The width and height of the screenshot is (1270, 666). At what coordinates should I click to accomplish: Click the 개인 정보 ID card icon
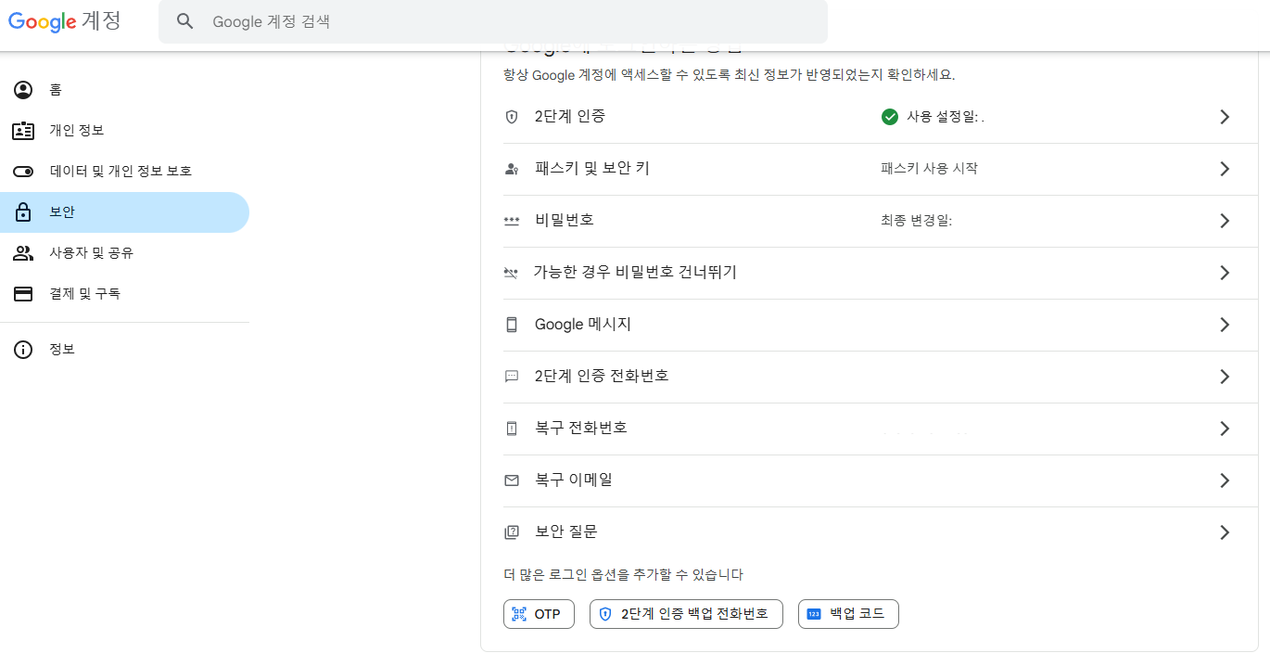(23, 131)
